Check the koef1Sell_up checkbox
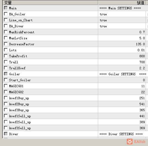This screenshot has height=146, width=148. click(x=6, y=116)
